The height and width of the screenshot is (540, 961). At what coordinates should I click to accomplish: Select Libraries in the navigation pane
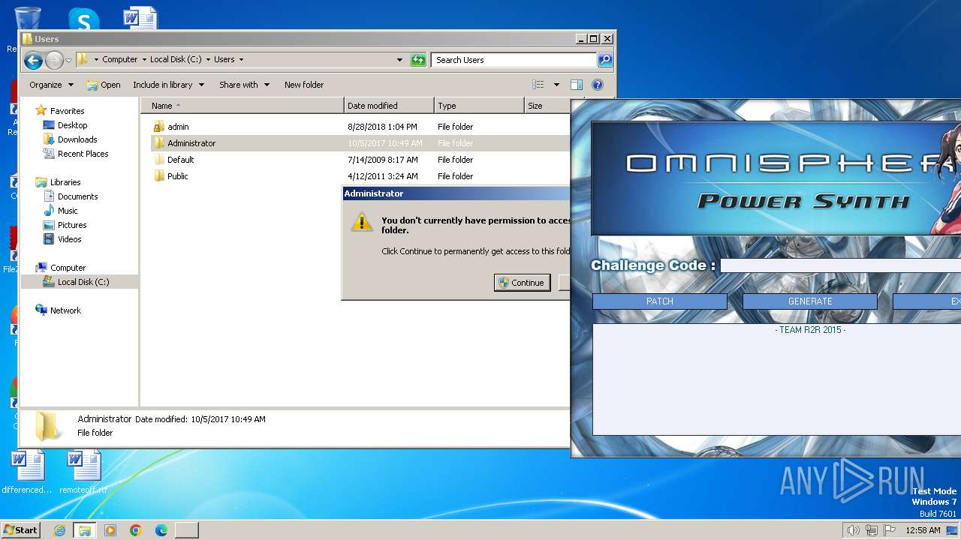click(65, 182)
